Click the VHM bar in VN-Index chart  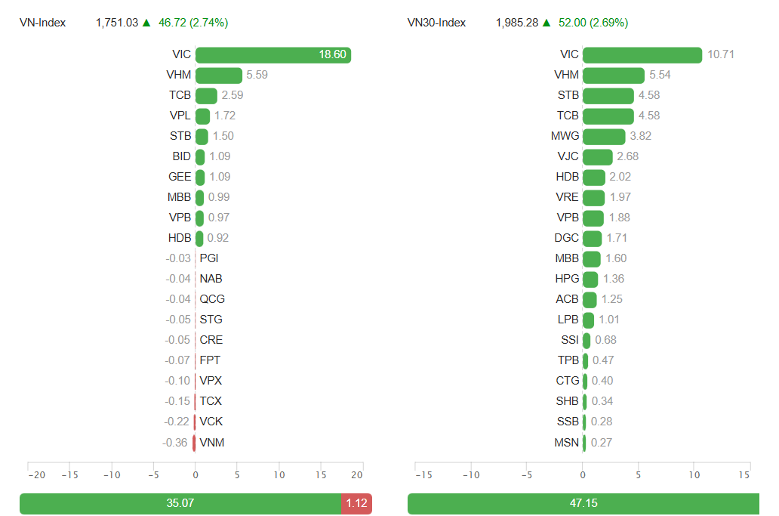(x=218, y=75)
